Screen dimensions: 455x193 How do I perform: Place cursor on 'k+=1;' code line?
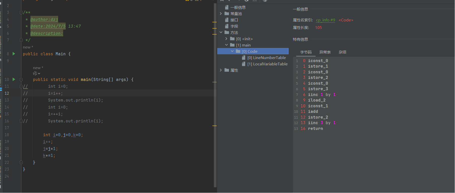pyautogui.click(x=49, y=156)
